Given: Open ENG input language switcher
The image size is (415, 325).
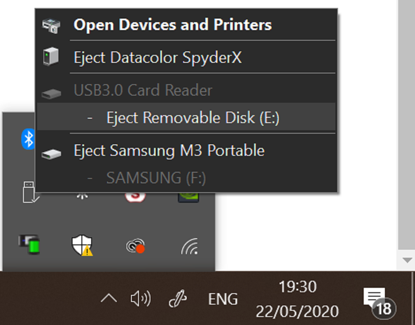Looking at the screenshot, I should coord(223,299).
